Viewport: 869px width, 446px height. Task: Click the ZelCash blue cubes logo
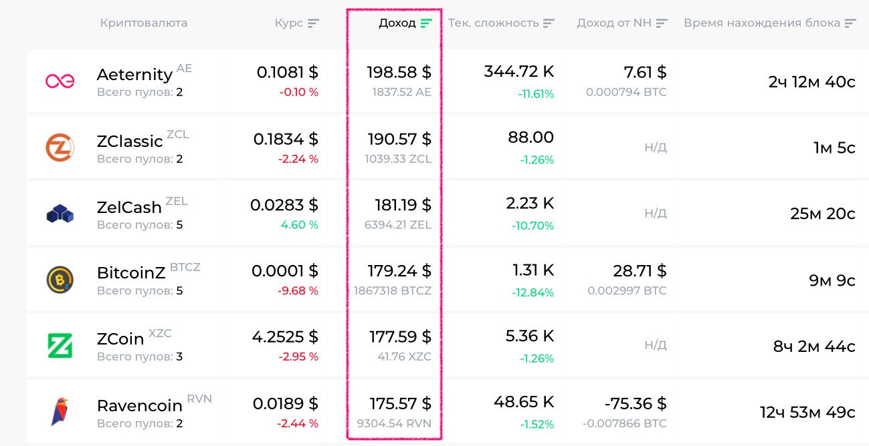(60, 214)
